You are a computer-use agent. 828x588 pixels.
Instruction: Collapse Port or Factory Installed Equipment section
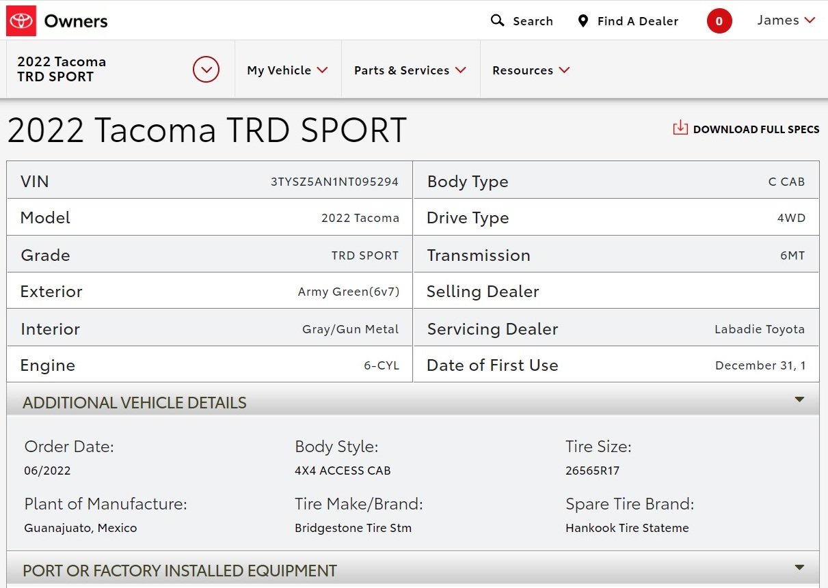(x=799, y=568)
